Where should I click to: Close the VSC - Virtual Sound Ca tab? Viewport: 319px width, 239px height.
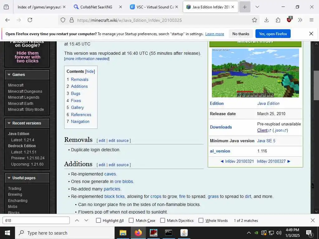coord(177,7)
